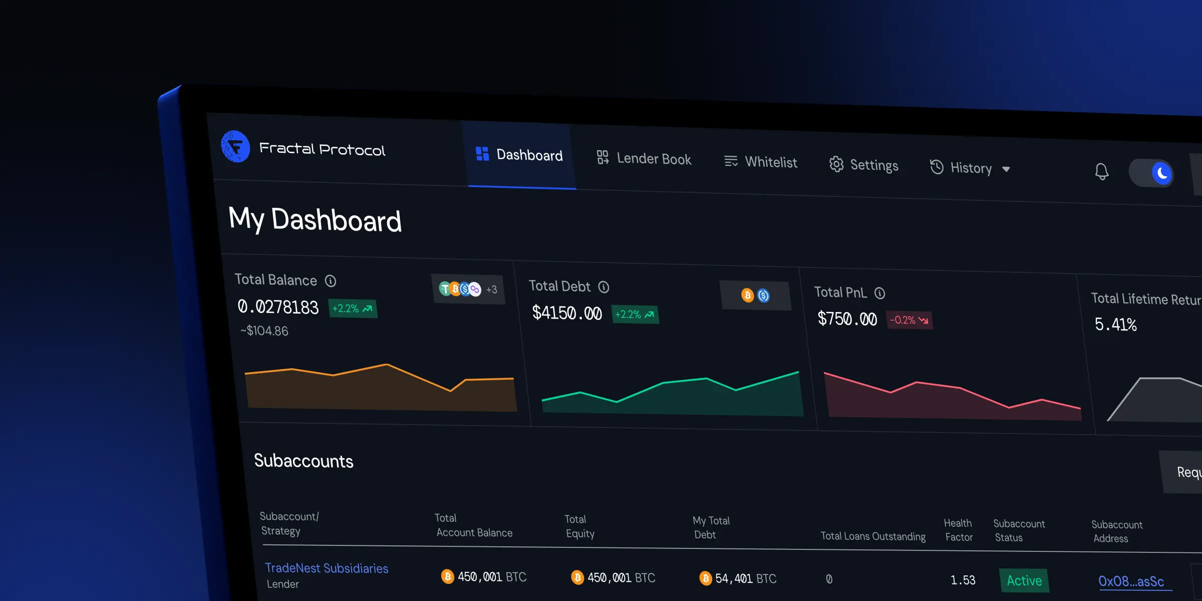The height and width of the screenshot is (601, 1202).
Task: Click the Total Balance info icon
Action: [x=331, y=280]
